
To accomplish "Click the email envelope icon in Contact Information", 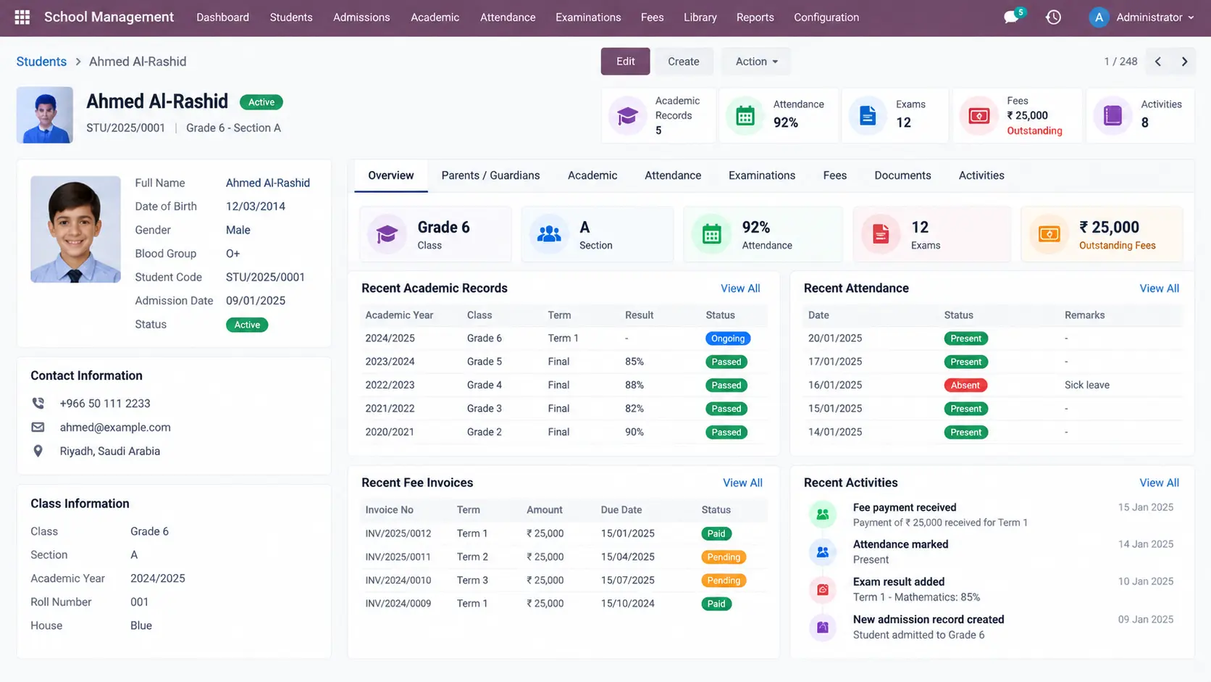I will click(x=38, y=427).
